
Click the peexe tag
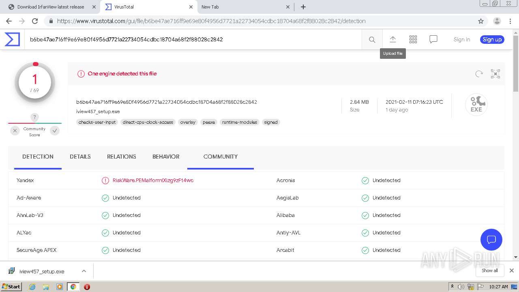pos(209,122)
